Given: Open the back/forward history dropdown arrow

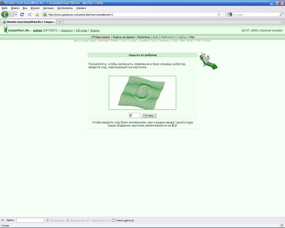Looking at the screenshot, I should (16, 14).
